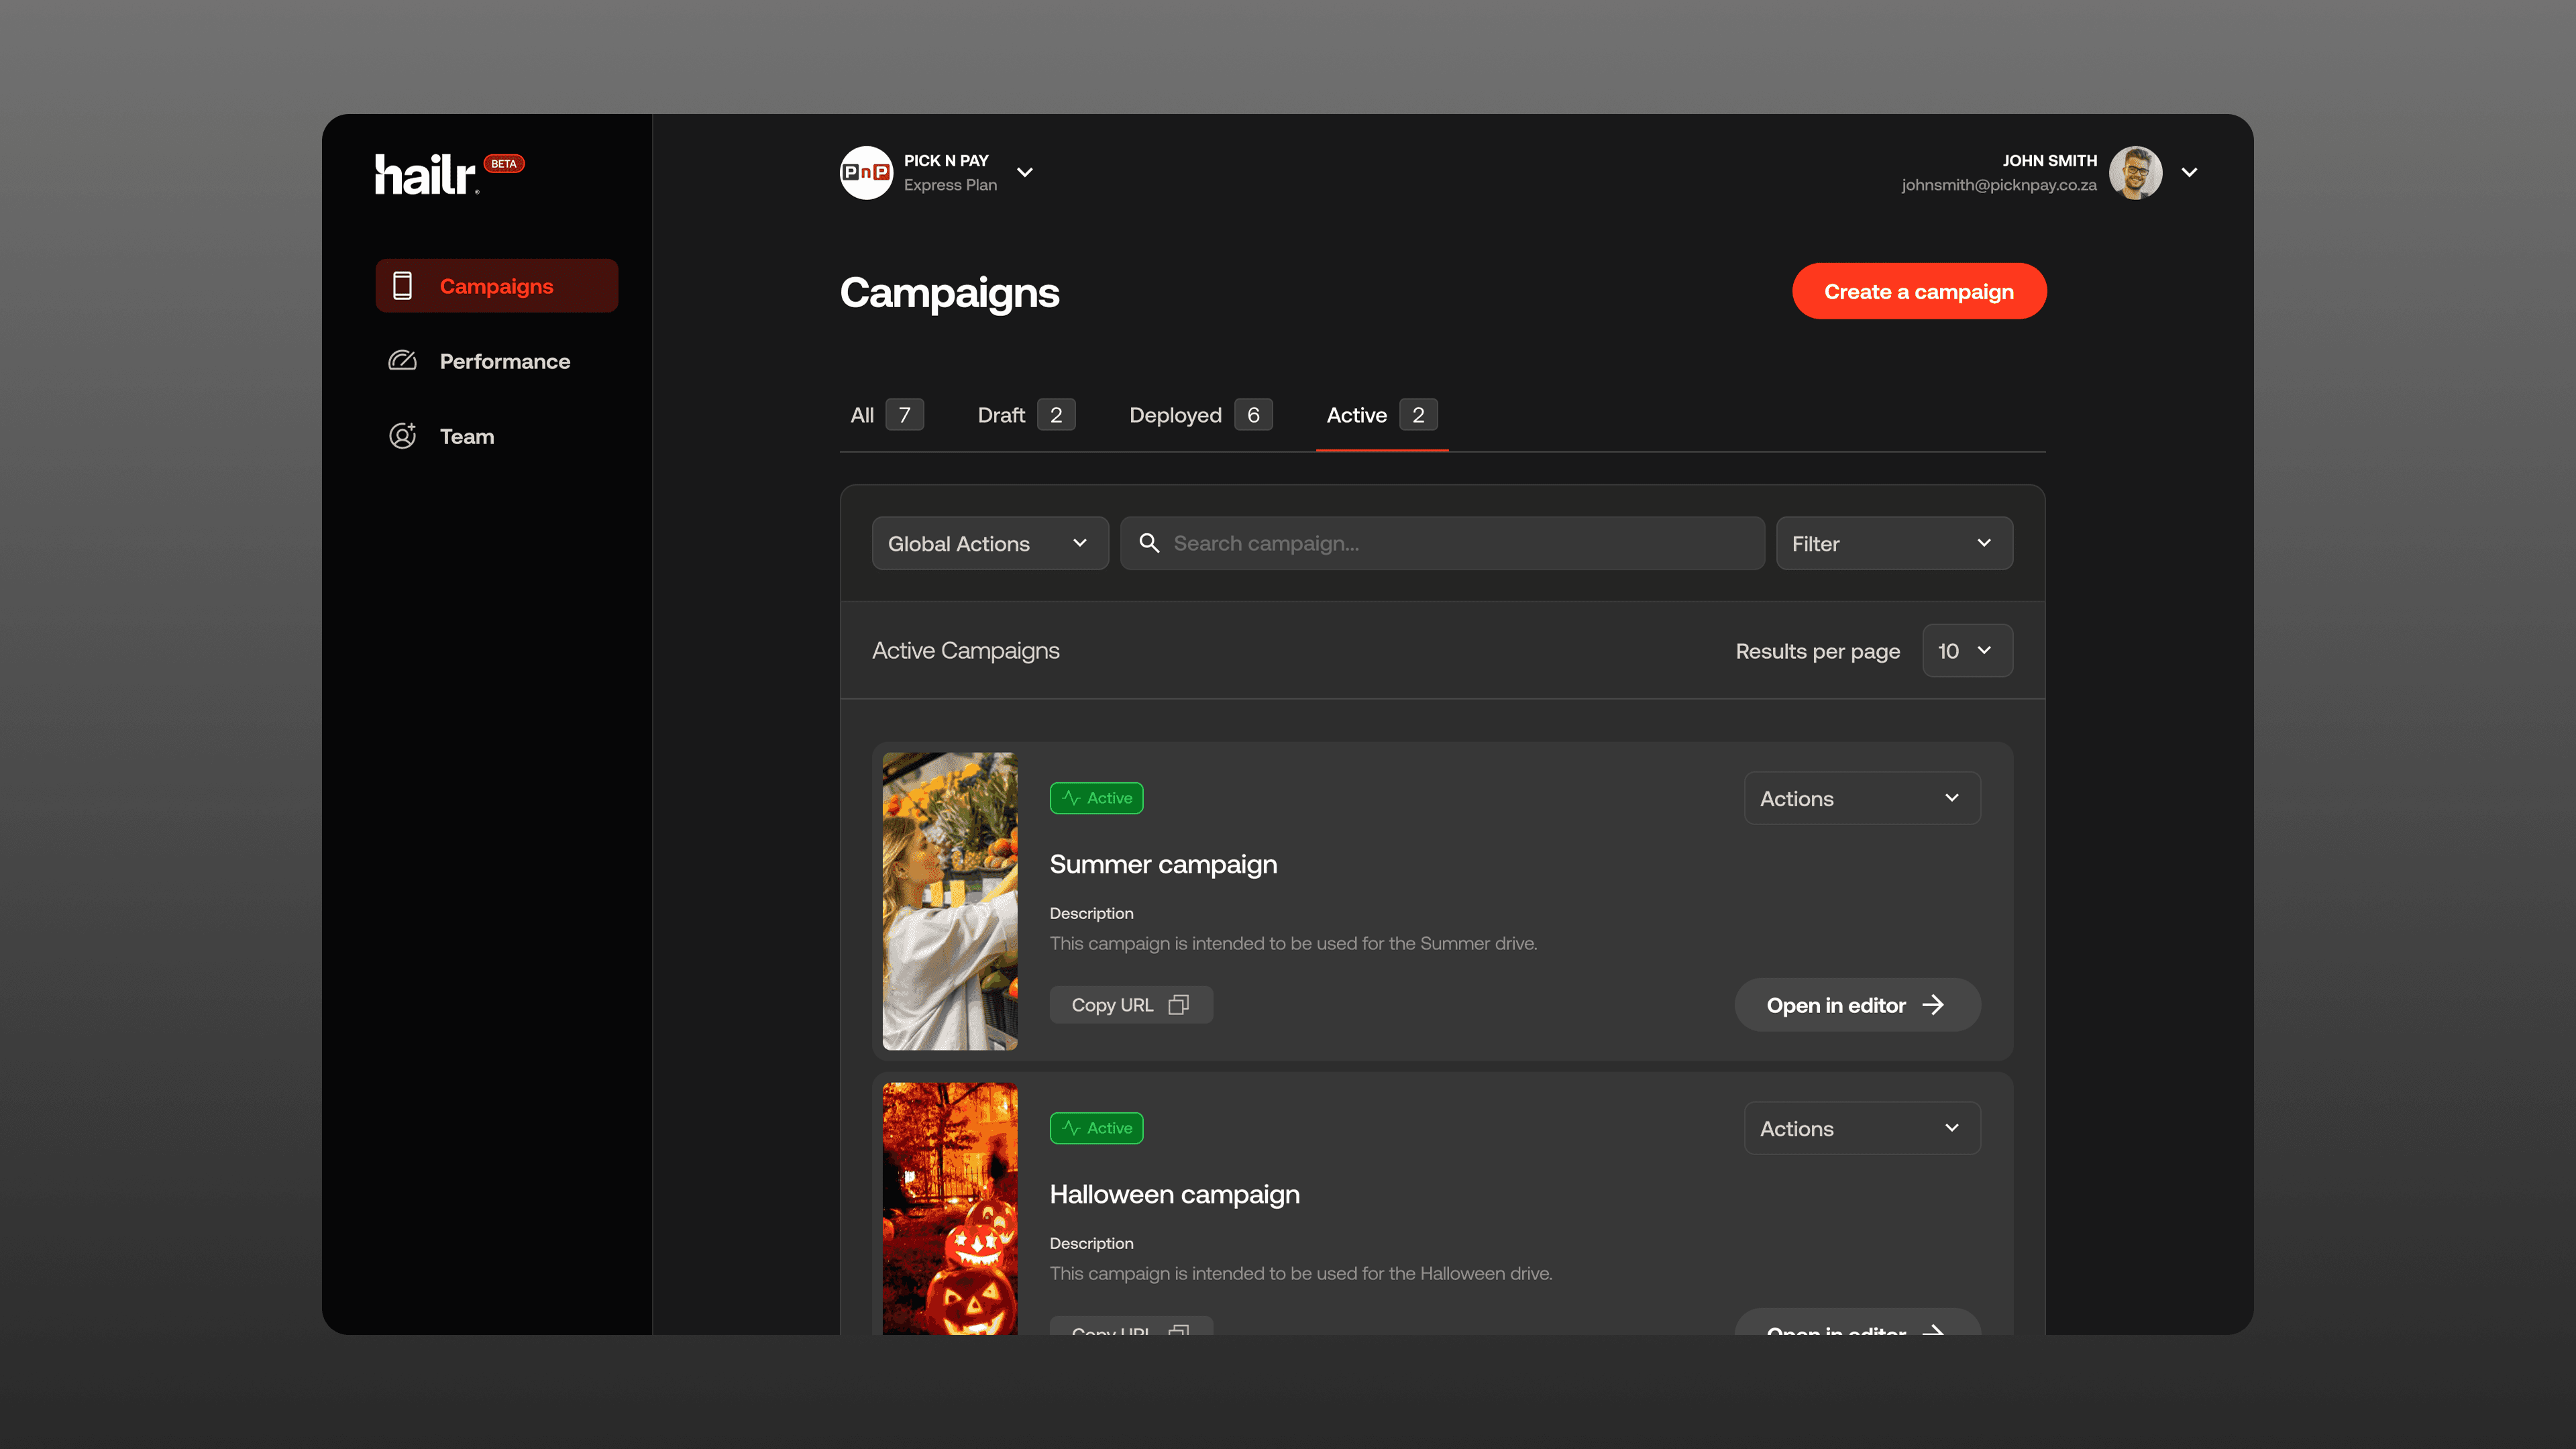Click John Smith's profile avatar
Viewport: 2576px width, 1449px height.
pos(2135,172)
